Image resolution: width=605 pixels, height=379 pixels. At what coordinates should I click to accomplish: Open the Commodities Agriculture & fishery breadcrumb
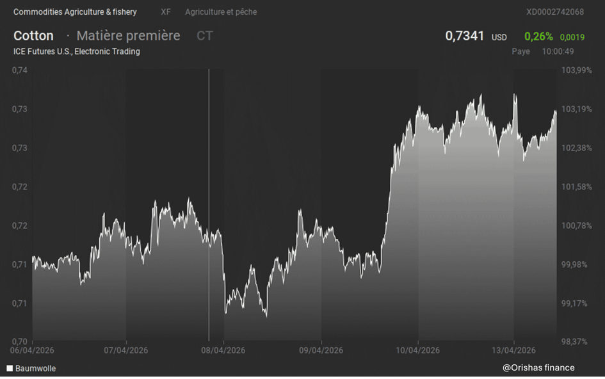pyautogui.click(x=75, y=12)
